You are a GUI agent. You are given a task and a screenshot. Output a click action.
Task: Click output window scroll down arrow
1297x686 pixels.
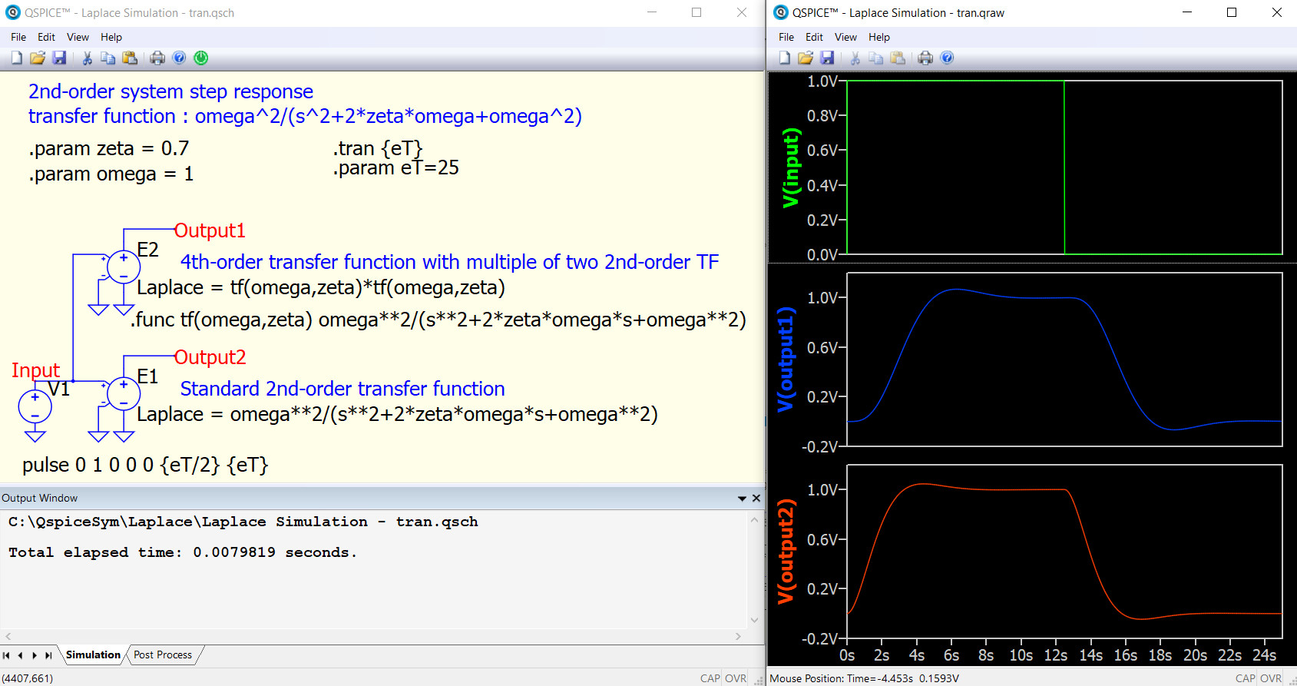tap(755, 620)
